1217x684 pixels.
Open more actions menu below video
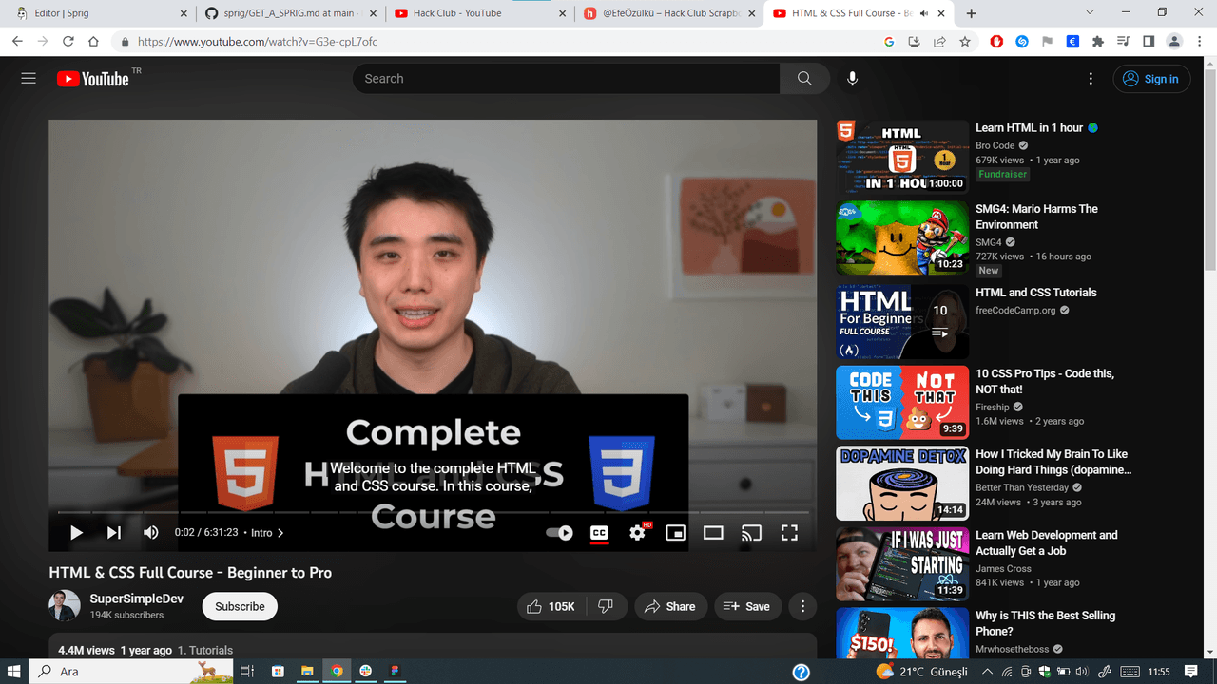(802, 606)
